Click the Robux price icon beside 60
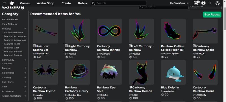This screenshot has width=226, height=102. pos(34,57)
